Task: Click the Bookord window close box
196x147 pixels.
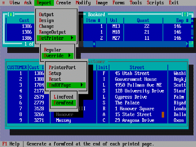Action: click(x=11, y=14)
